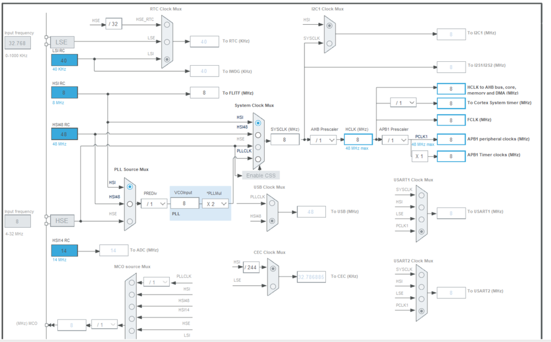The width and height of the screenshot is (551, 342).
Task: Select LSE in RTC Clock Mux
Action: [x=167, y=42]
